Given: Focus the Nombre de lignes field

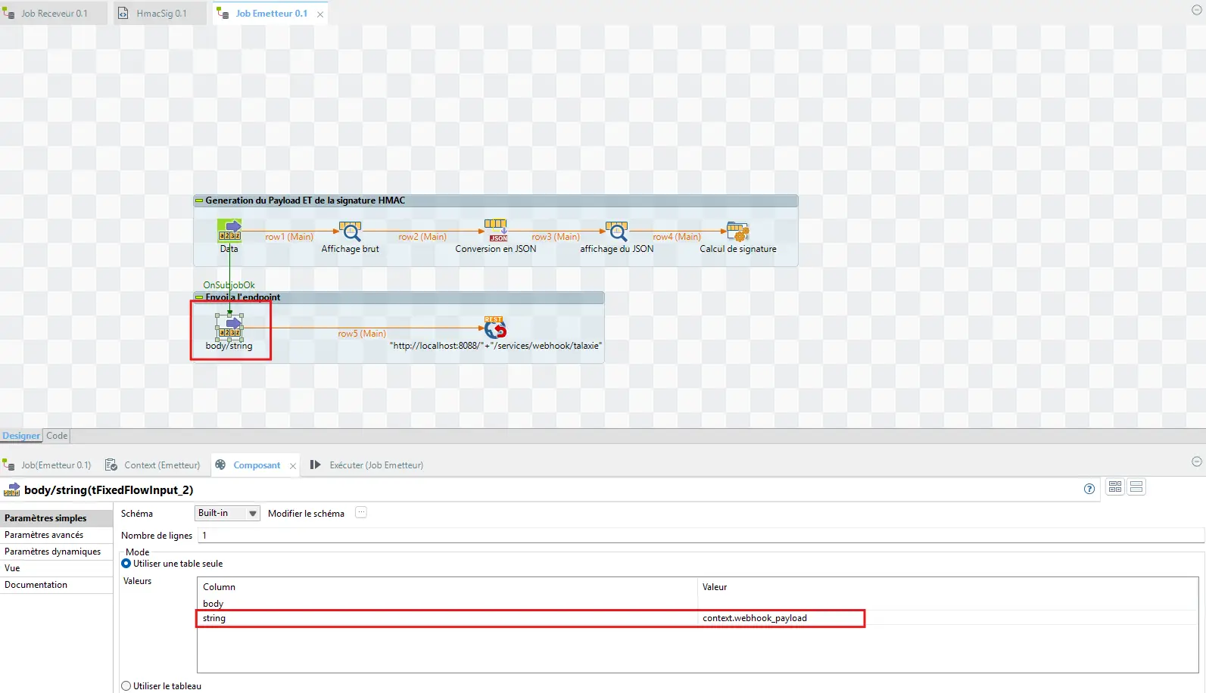Looking at the screenshot, I should click(x=701, y=535).
